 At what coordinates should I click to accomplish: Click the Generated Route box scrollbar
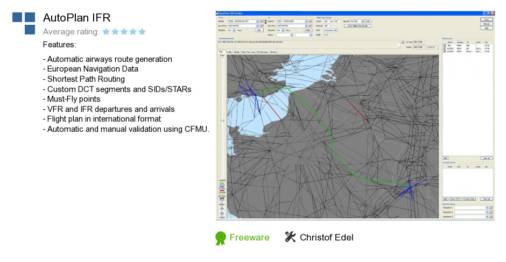[399, 44]
